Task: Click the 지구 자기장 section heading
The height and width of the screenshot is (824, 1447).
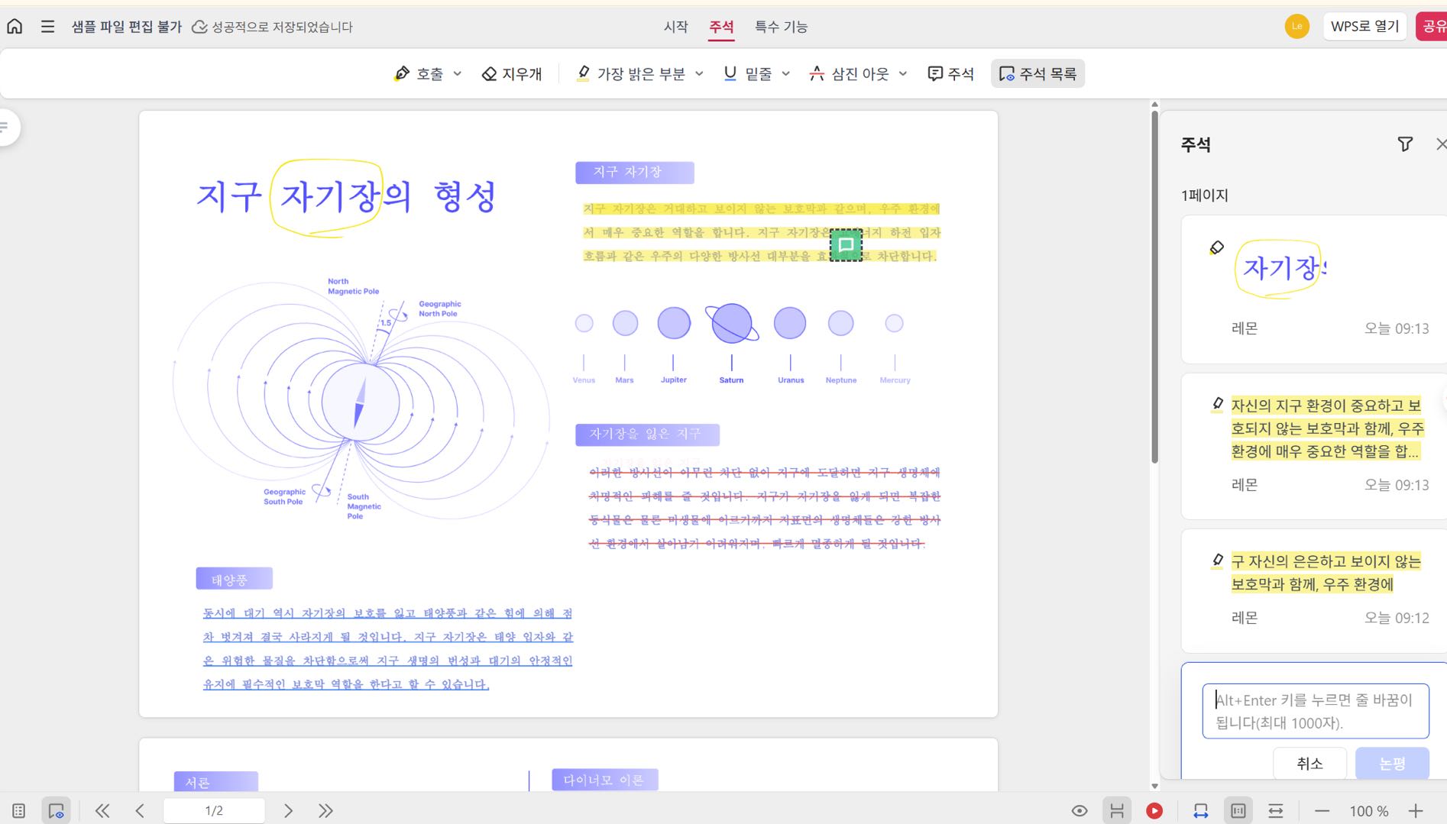Action: [x=634, y=173]
